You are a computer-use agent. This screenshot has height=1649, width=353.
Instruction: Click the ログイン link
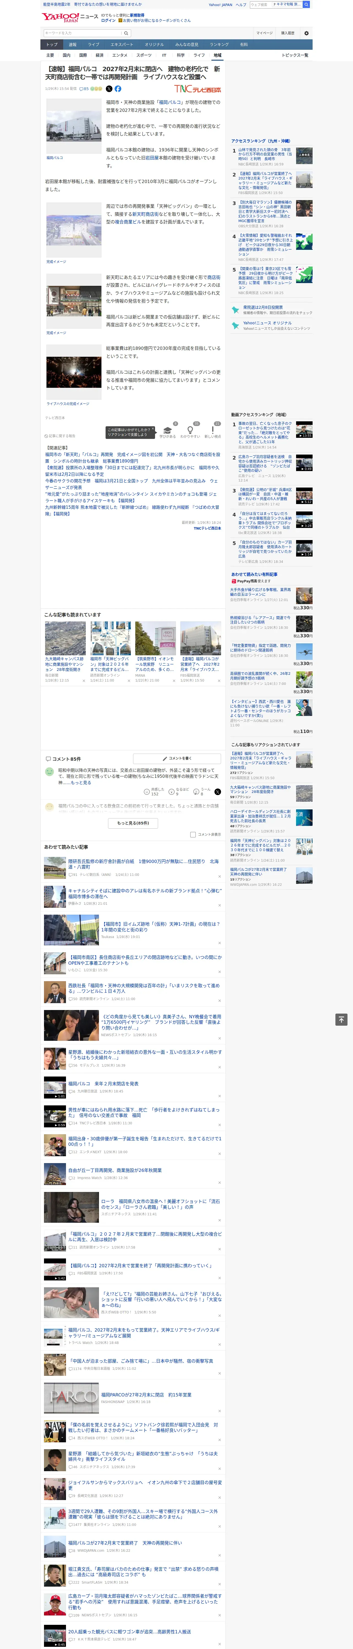click(x=108, y=21)
